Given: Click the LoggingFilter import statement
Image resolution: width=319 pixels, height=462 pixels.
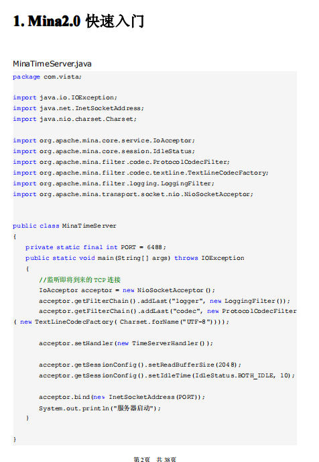Looking at the screenshot, I should click(x=113, y=183).
